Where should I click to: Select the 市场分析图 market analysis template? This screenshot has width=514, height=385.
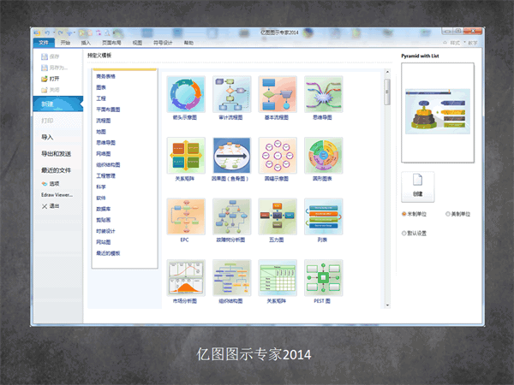pos(186,278)
